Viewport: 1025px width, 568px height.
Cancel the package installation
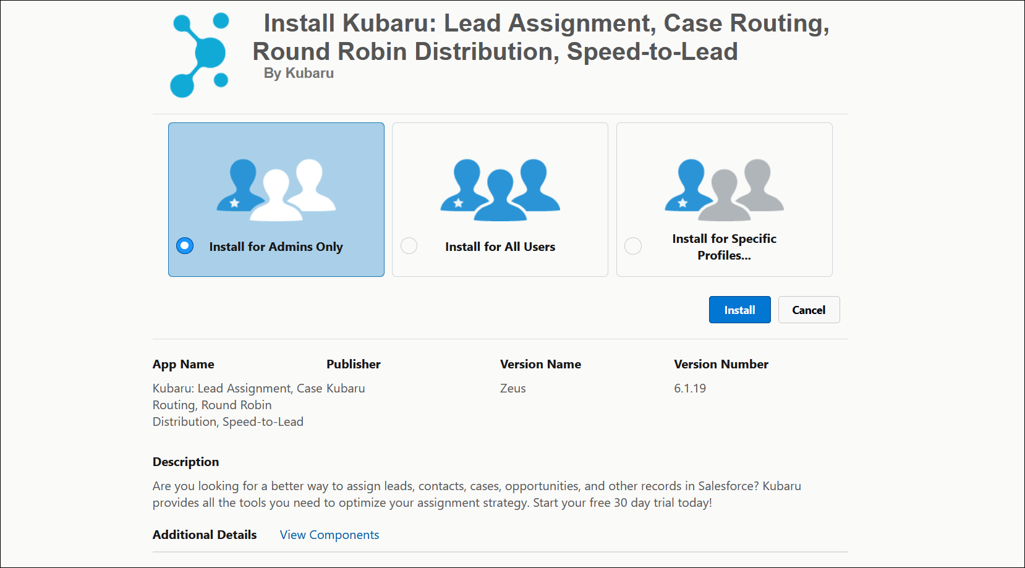[x=809, y=310]
